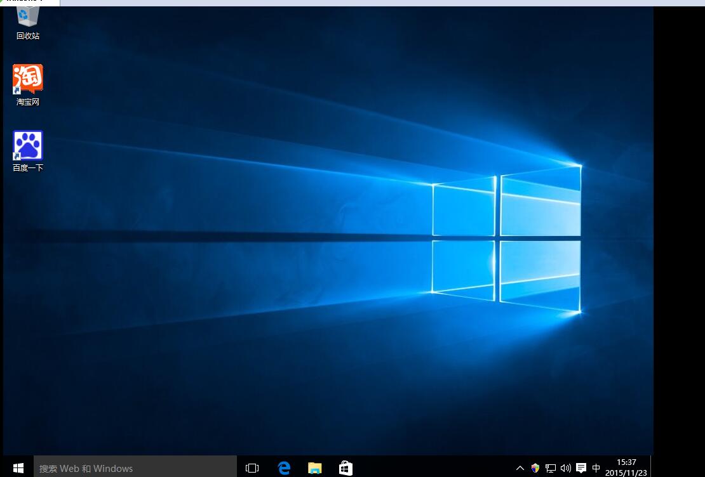The width and height of the screenshot is (705, 477).
Task: Click the 淘宝网 text label under the icon
Action: pos(28,102)
